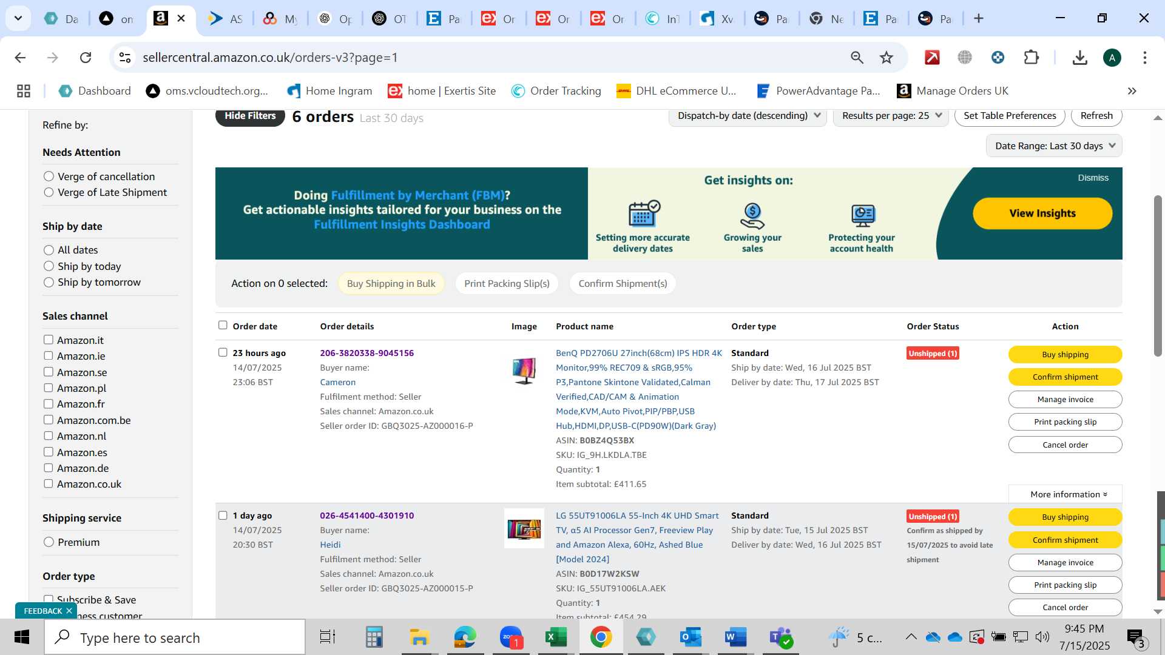This screenshot has height=655, width=1165.
Task: Open the Dashboard bookmark
Action: [95, 91]
